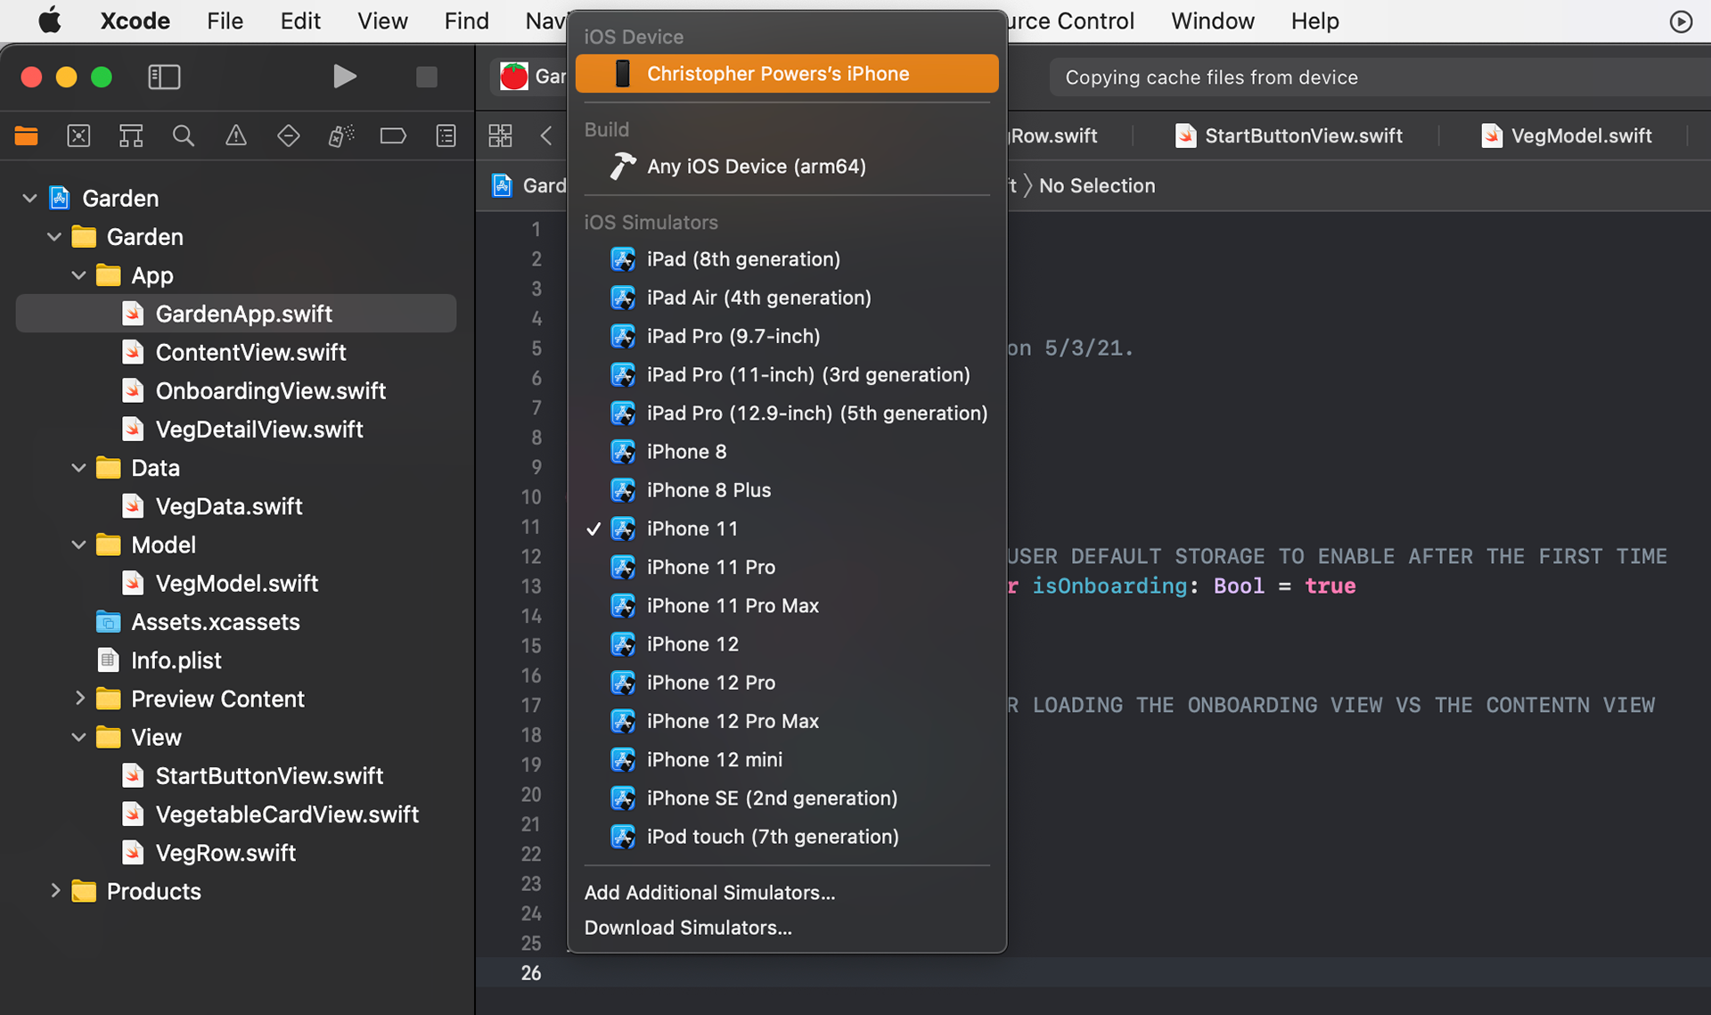Select the iPhone 12 Pro Max simulator
This screenshot has width=1711, height=1015.
787,721
